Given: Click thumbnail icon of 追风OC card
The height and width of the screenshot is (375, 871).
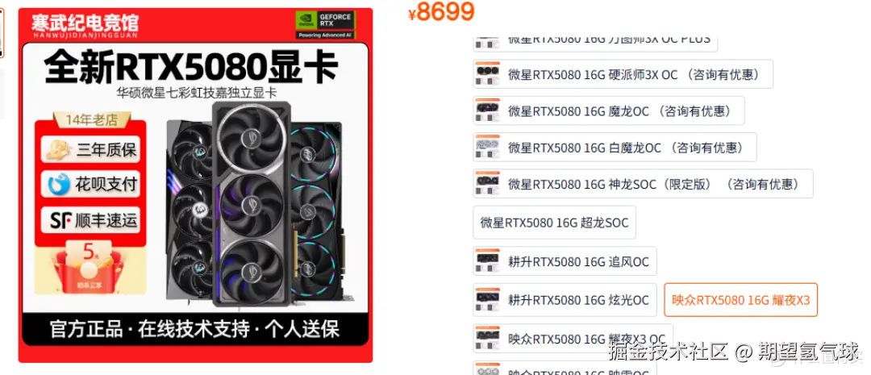Looking at the screenshot, I should point(487,261).
